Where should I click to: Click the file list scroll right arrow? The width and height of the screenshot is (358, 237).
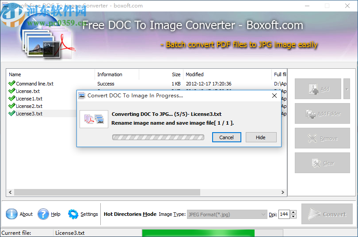283,192
